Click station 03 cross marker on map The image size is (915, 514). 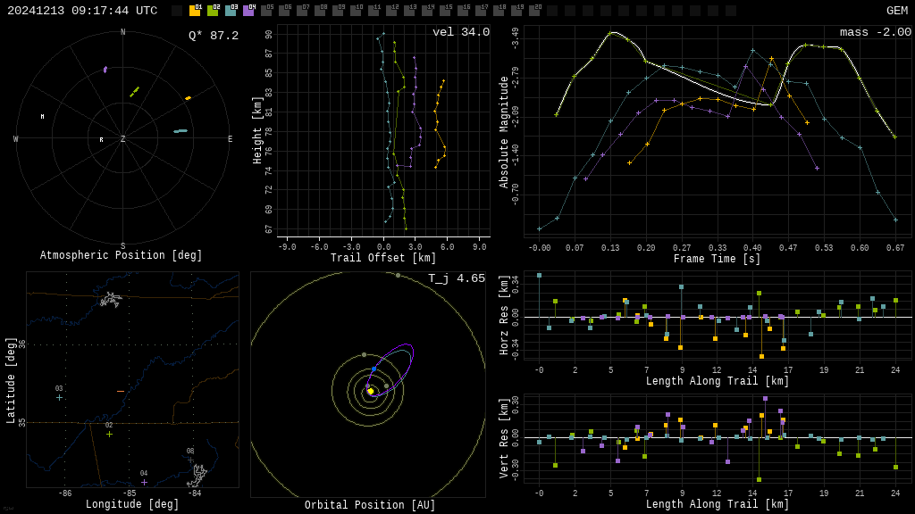[59, 397]
